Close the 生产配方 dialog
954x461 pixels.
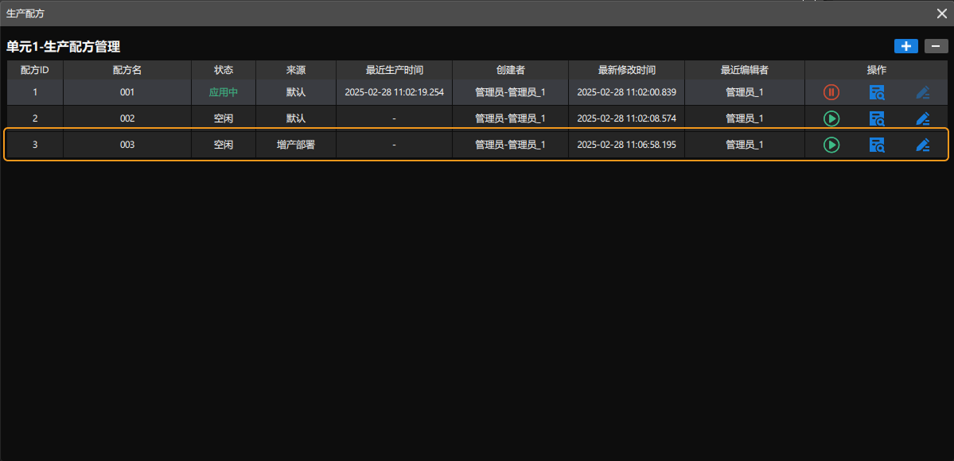941,13
